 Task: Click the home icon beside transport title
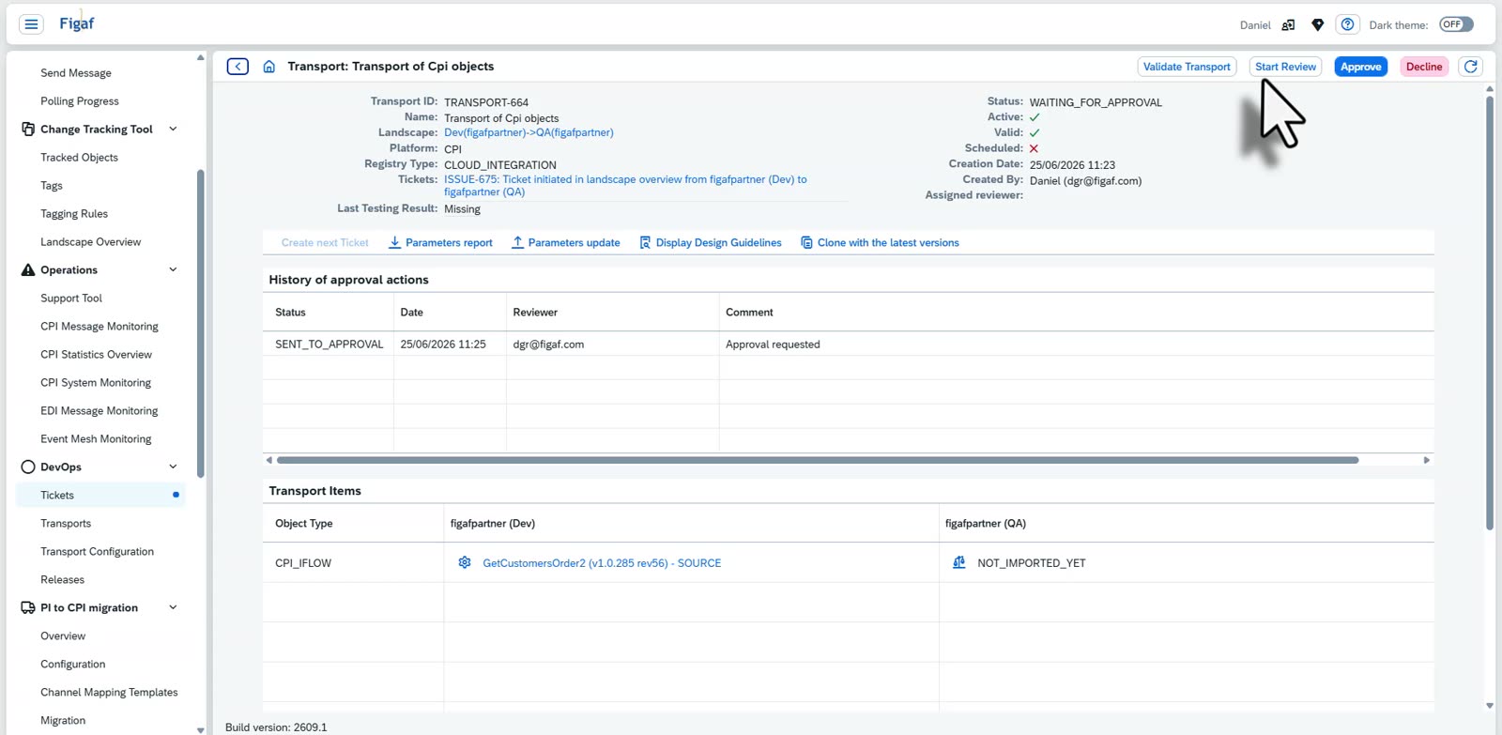(268, 67)
